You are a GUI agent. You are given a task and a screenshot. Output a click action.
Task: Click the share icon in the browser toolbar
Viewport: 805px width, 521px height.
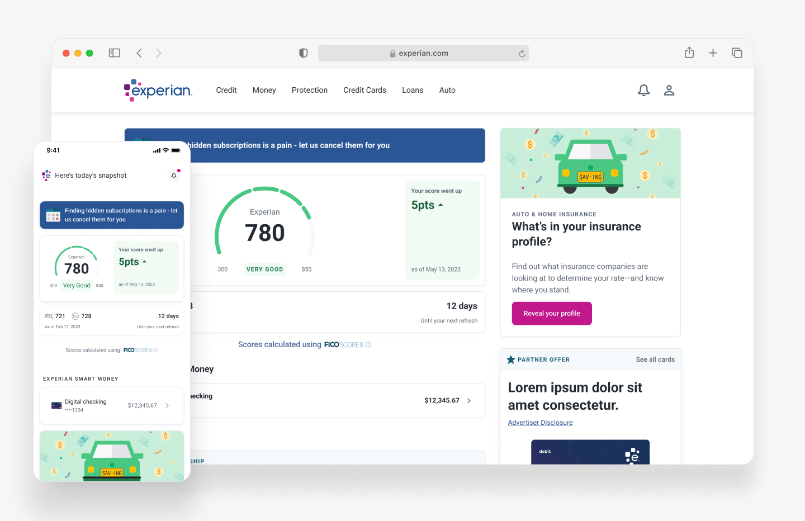pos(689,53)
